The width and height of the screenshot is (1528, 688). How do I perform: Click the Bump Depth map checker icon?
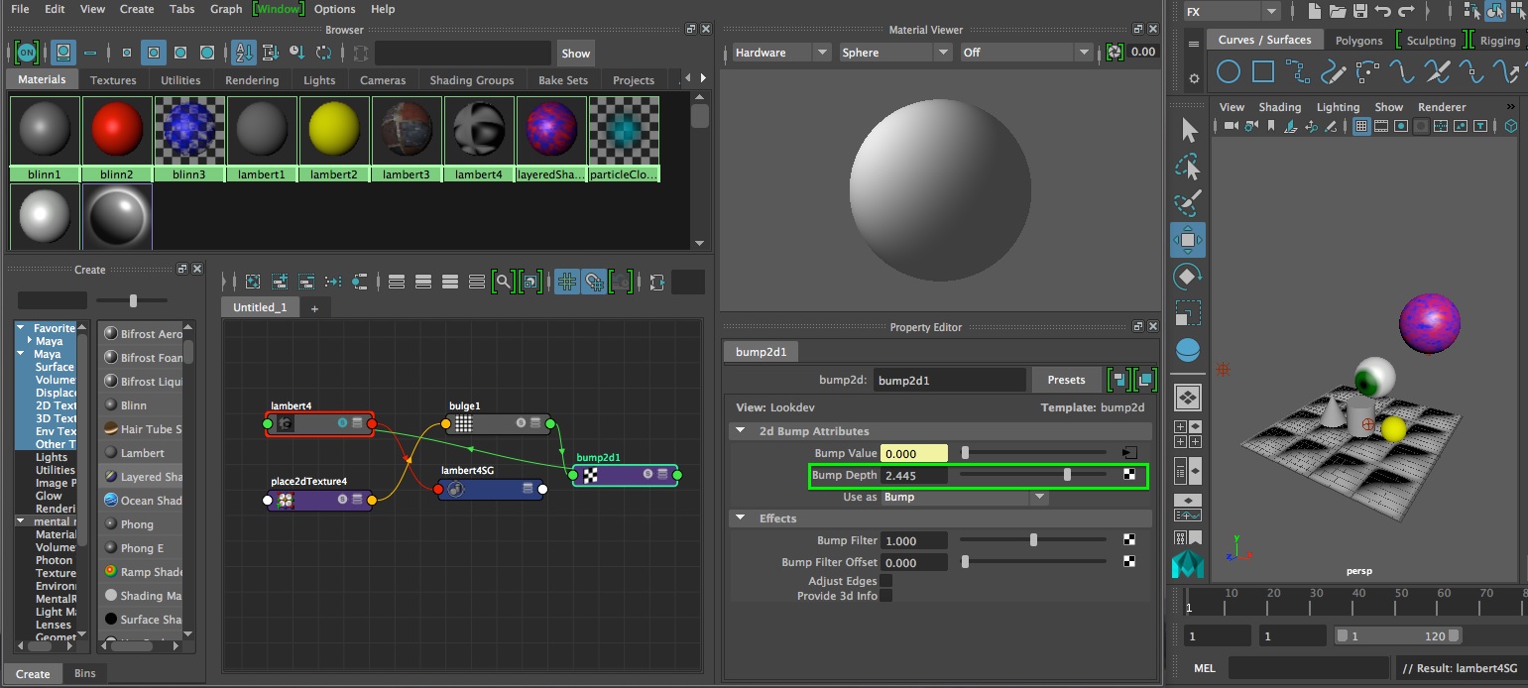tap(1129, 475)
